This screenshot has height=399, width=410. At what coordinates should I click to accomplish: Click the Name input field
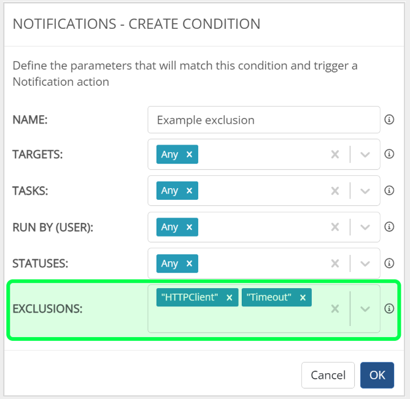coord(264,120)
